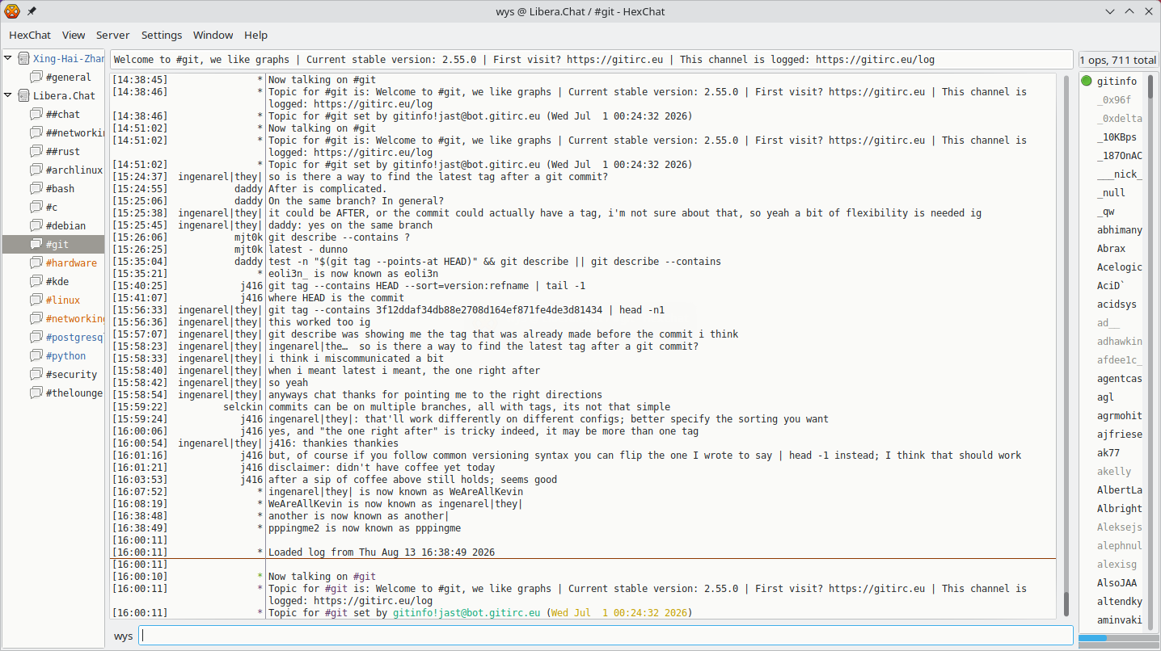Click the ##rust channel icon

point(36,151)
